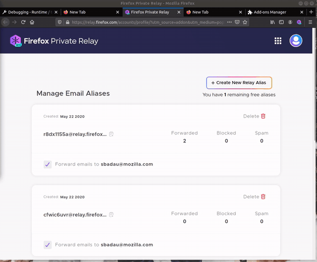Image resolution: width=317 pixels, height=262 pixels.
Task: Reload the current page
Action: (23, 22)
